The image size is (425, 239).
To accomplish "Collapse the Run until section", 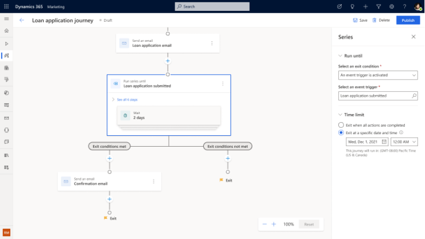I will tap(340, 56).
